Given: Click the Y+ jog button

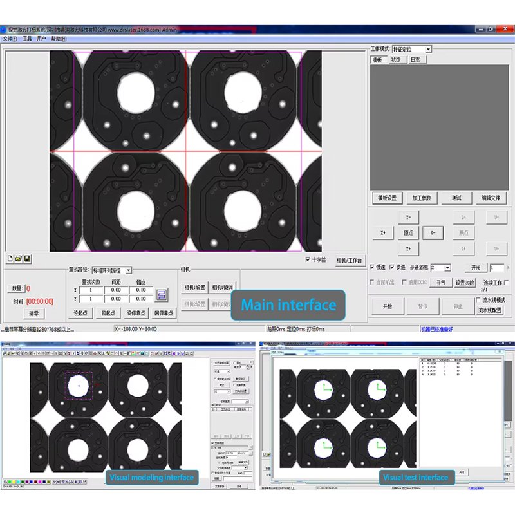Looking at the screenshot, I should point(409,249).
